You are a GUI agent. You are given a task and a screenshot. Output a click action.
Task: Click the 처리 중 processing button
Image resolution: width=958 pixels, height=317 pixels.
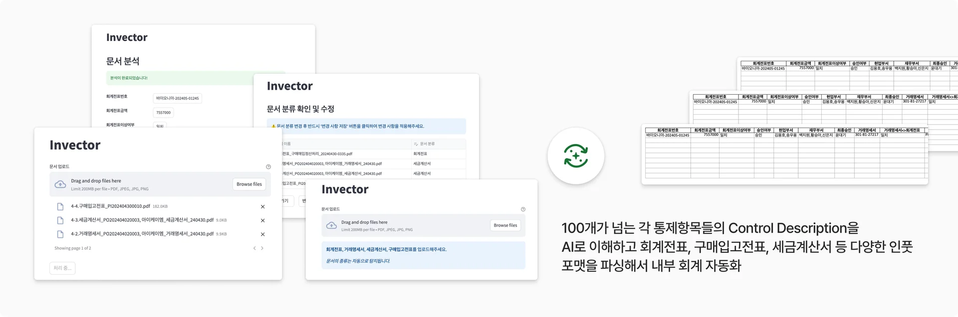coord(62,268)
